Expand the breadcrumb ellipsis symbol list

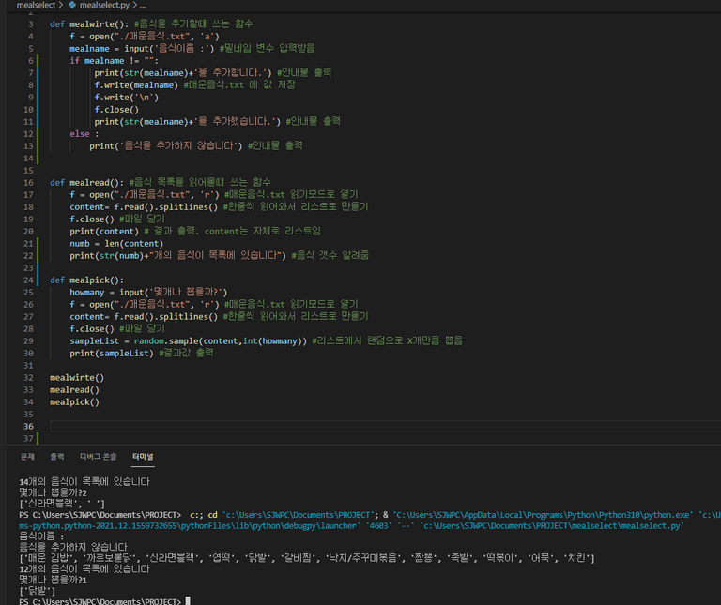point(143,5)
